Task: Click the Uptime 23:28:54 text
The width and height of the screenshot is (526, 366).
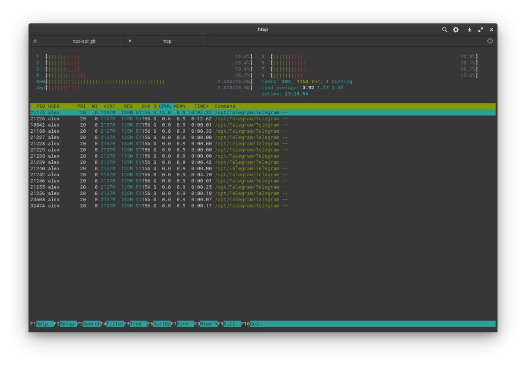Action: click(x=285, y=94)
